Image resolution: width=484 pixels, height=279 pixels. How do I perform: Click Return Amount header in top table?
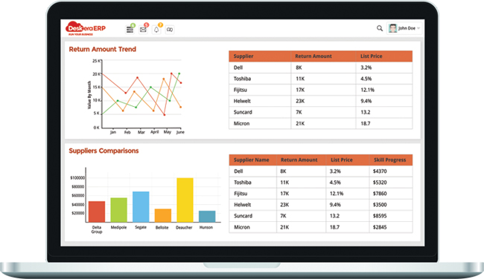(313, 56)
